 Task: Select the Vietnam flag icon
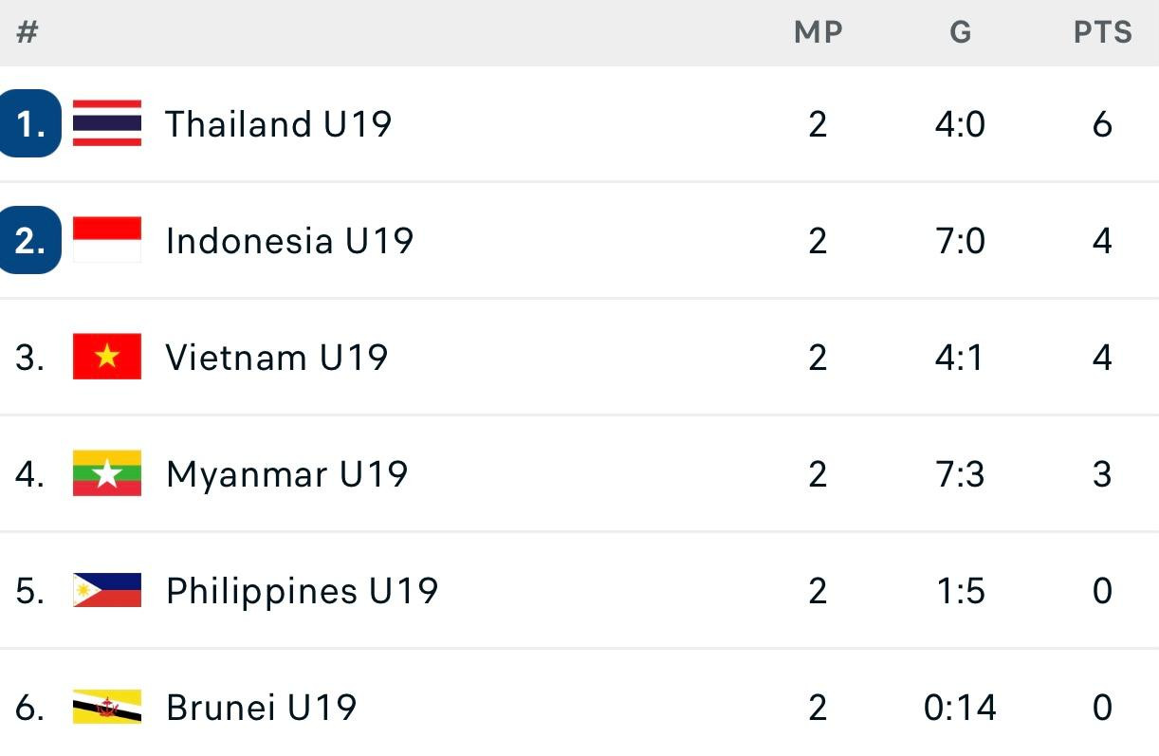pos(107,357)
